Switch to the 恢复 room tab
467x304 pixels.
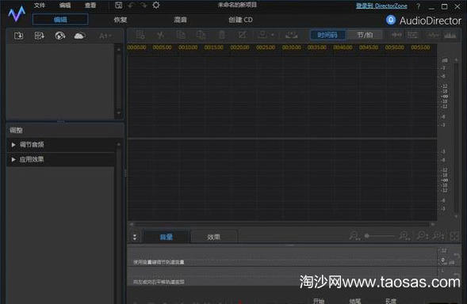(x=121, y=20)
